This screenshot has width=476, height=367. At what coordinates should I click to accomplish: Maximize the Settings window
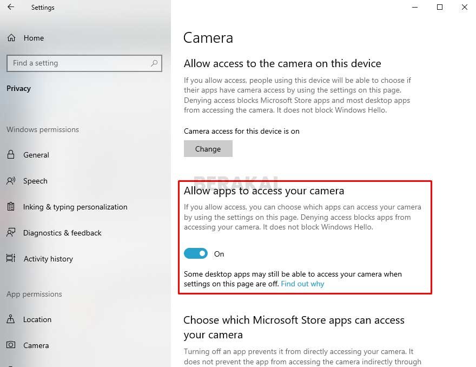click(x=440, y=7)
